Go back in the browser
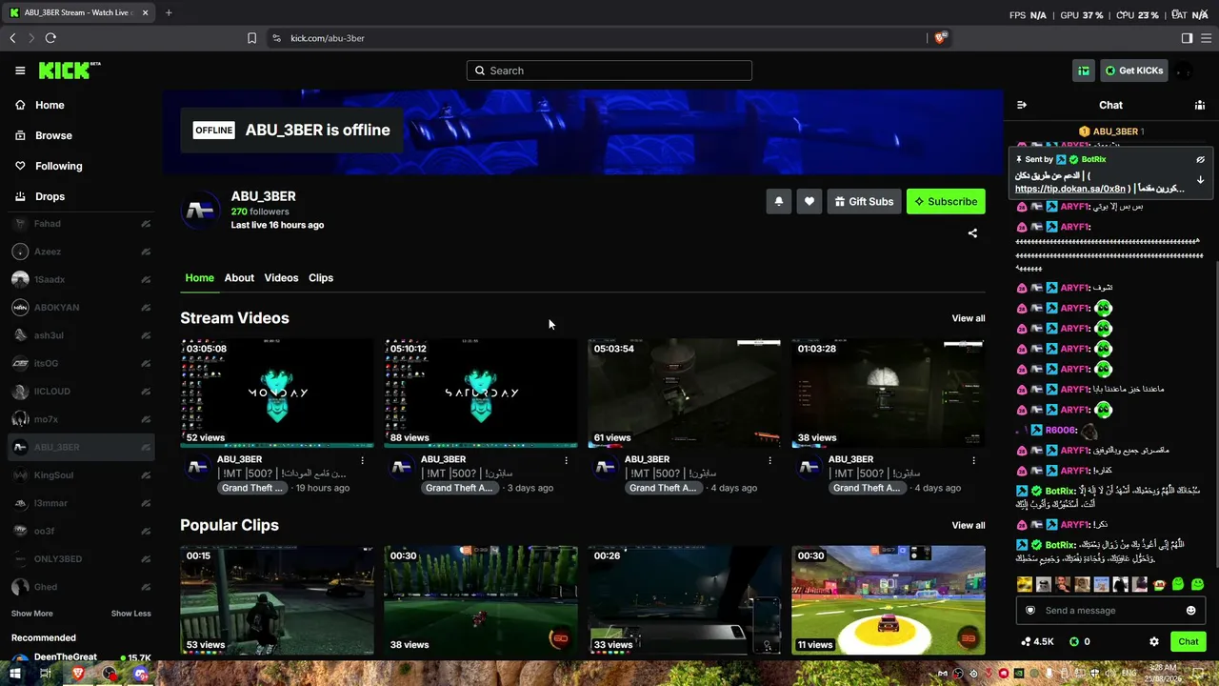The width and height of the screenshot is (1219, 686). click(x=12, y=38)
